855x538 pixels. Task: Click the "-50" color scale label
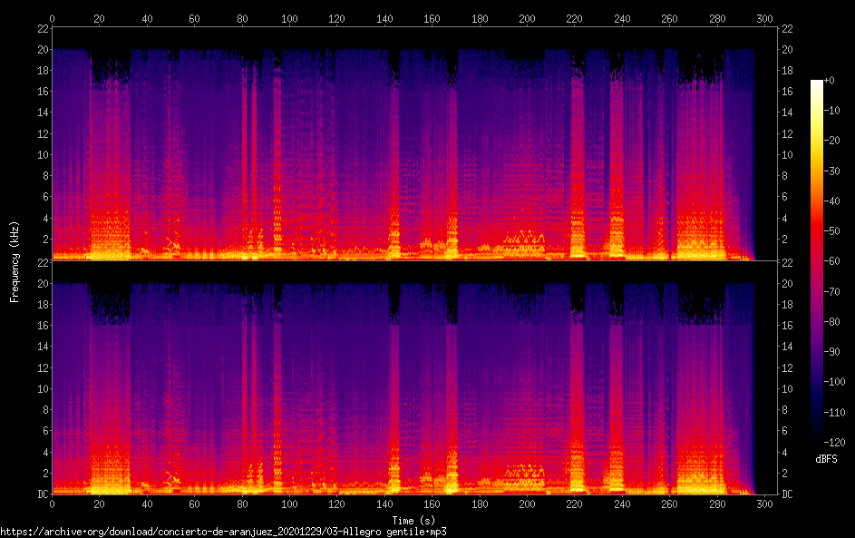(831, 230)
